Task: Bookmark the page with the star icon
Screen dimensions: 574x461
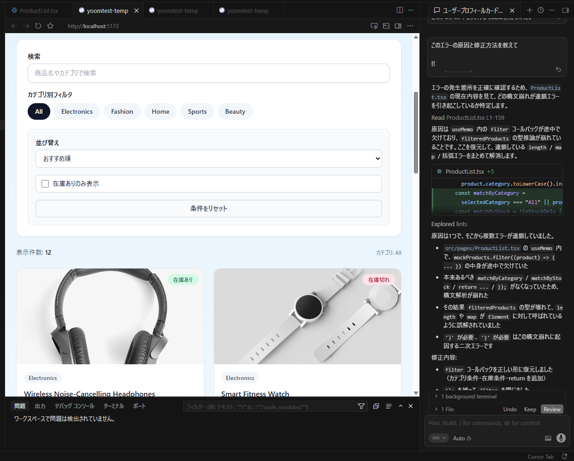Action: (x=50, y=26)
